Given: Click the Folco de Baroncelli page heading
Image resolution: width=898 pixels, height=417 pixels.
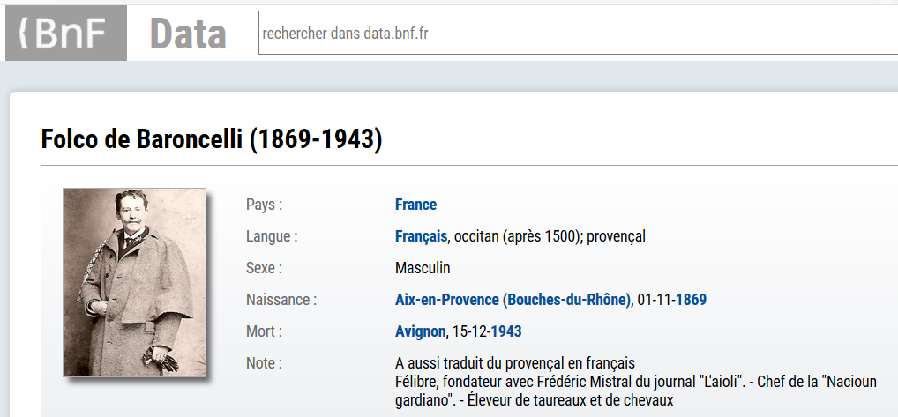Looking at the screenshot, I should coord(212,139).
